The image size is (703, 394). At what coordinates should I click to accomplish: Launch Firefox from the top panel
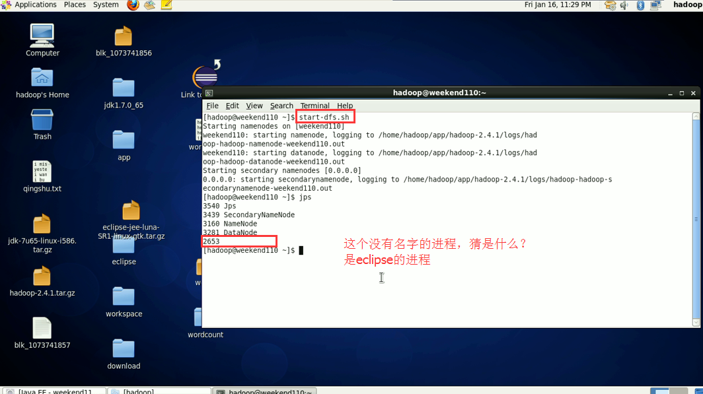(133, 5)
